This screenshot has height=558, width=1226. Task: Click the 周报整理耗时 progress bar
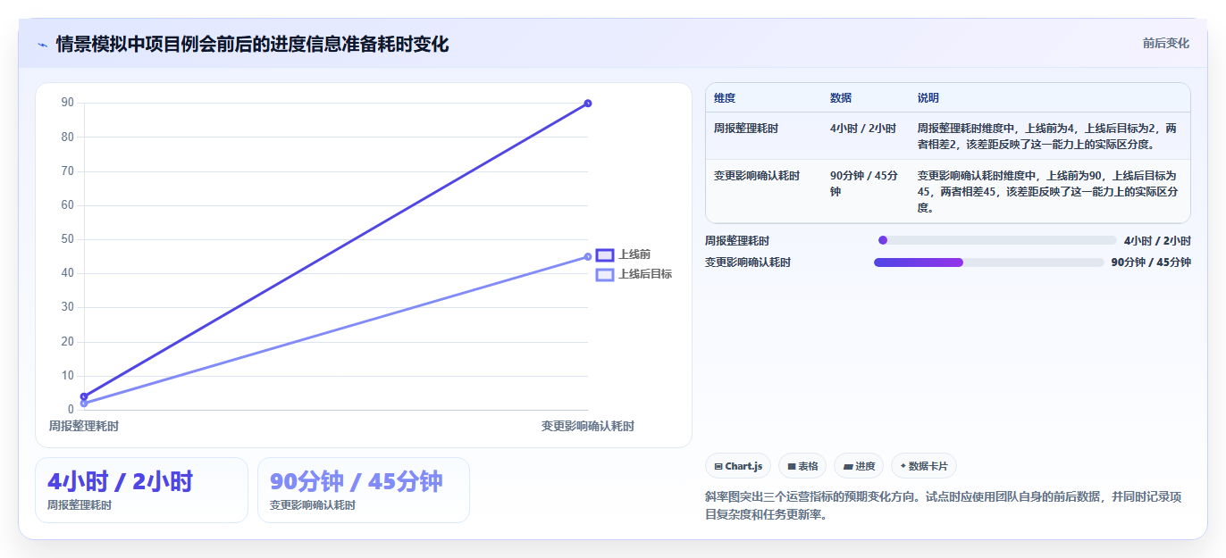point(997,240)
